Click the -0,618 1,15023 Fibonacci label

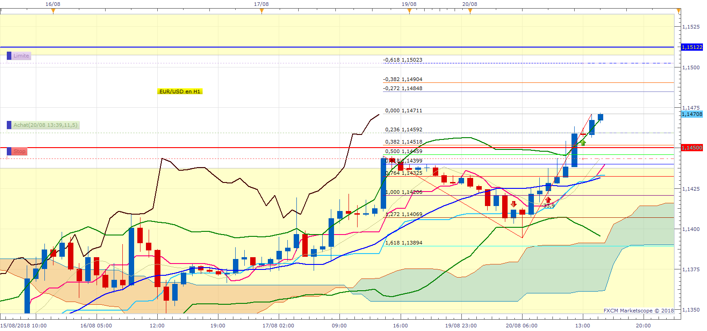402,60
